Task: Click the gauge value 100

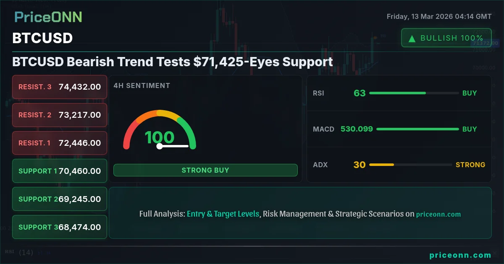Action: pos(160,137)
